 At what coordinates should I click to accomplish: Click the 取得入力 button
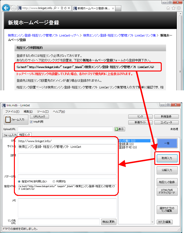[x=167, y=158]
